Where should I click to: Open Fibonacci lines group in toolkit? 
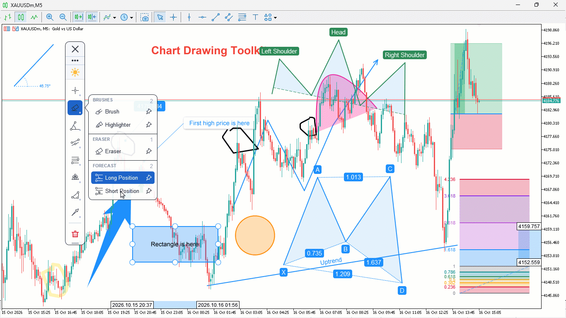[75, 160]
